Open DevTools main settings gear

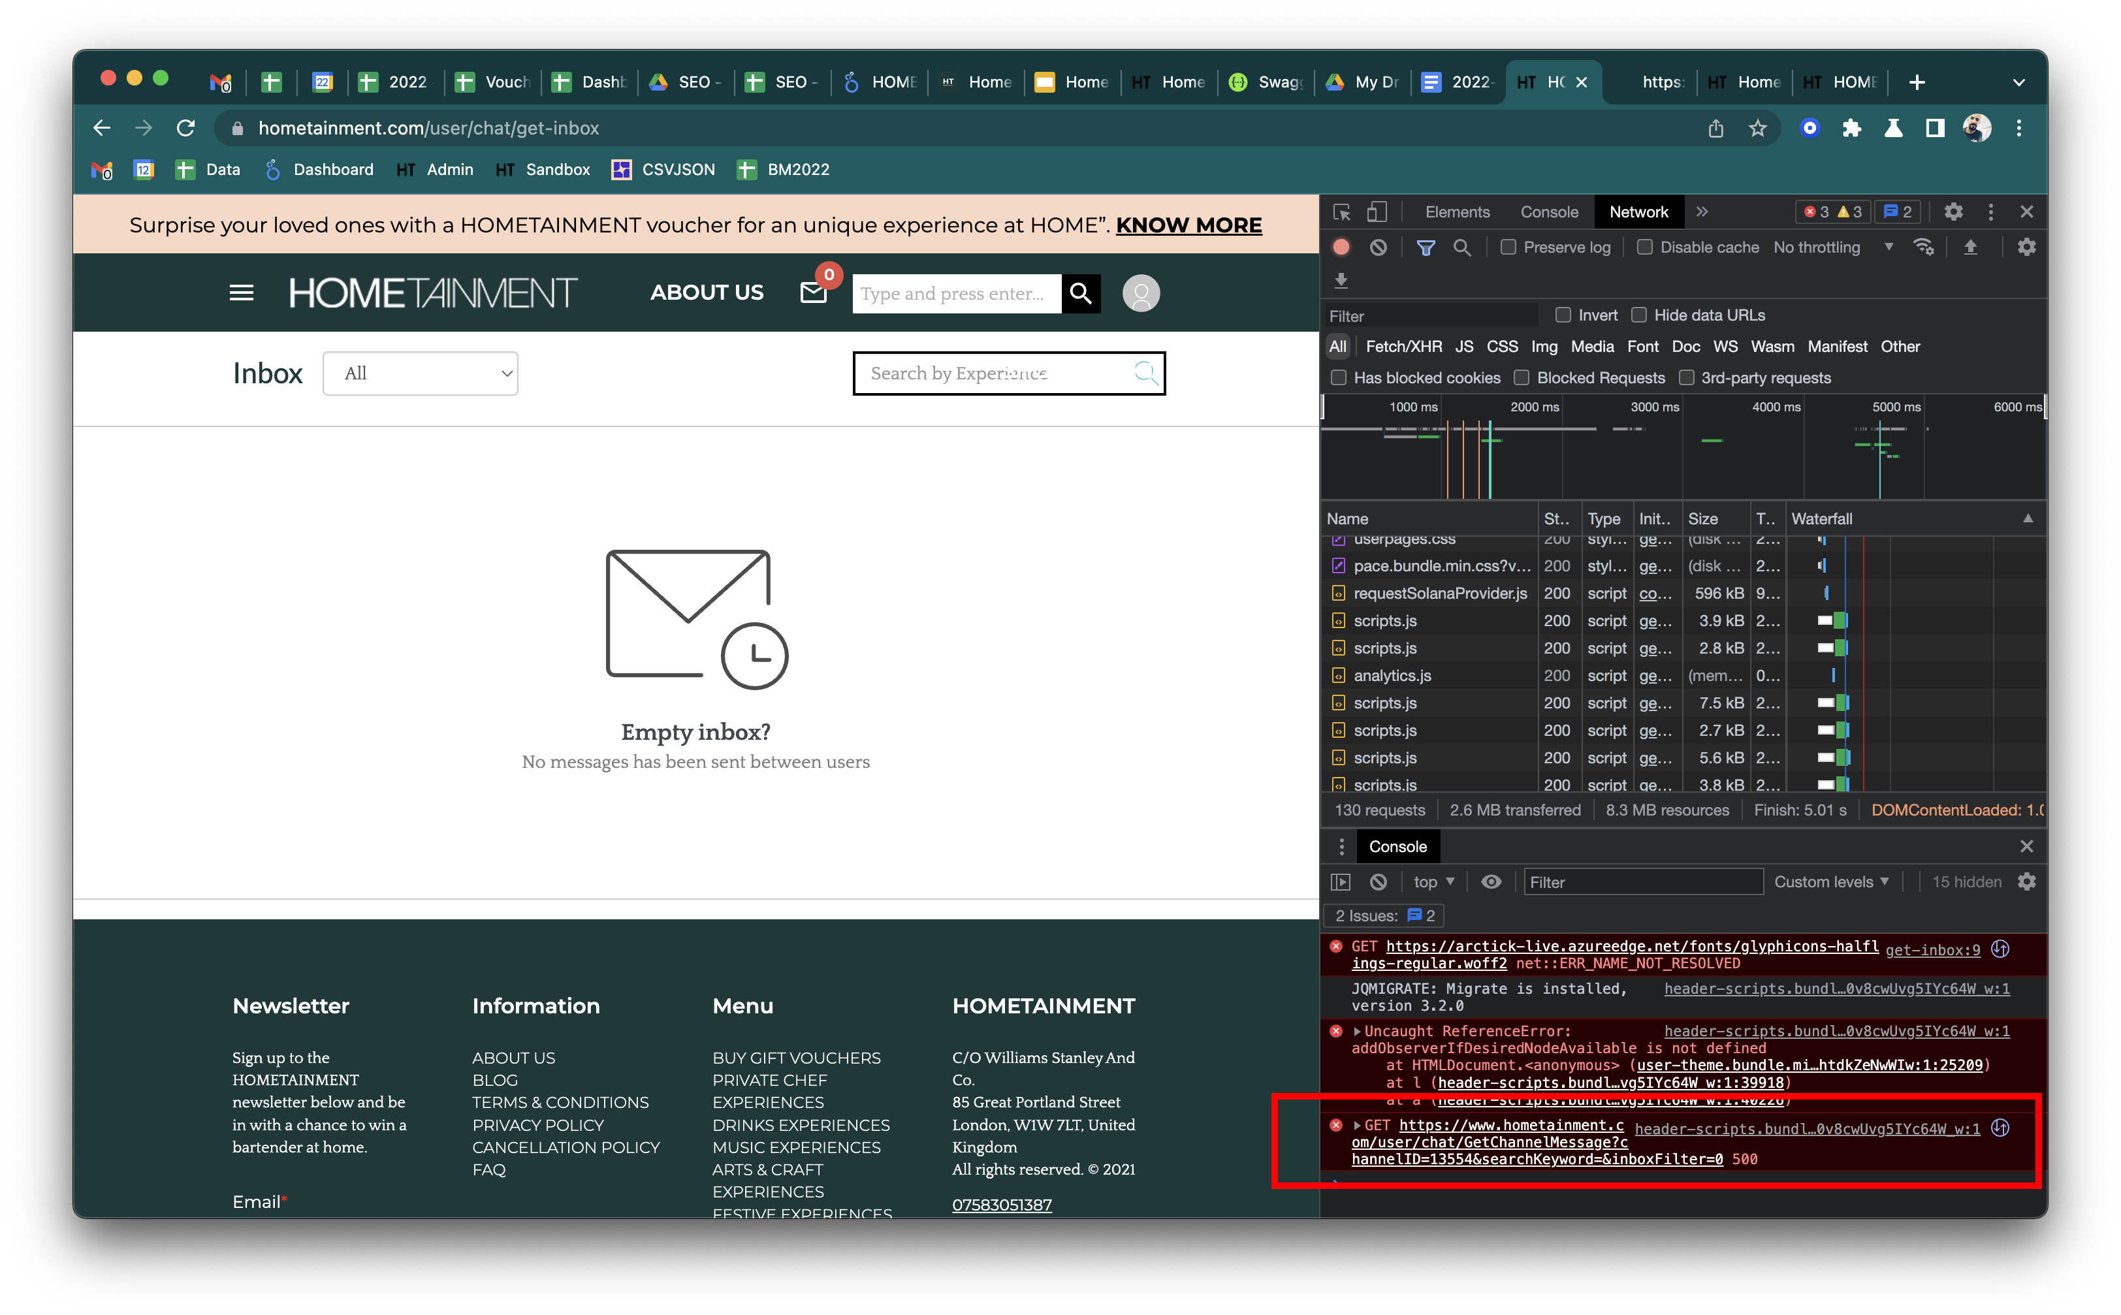point(1954,212)
